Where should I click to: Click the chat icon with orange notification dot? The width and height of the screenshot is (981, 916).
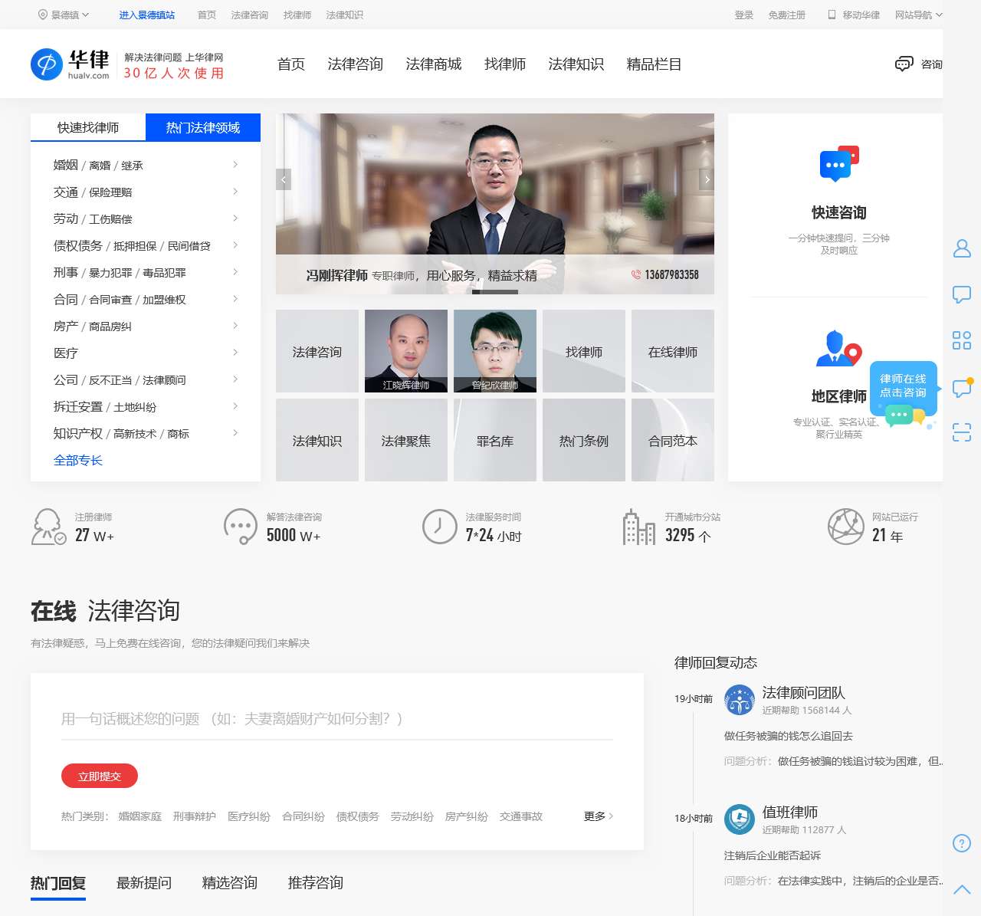click(962, 387)
